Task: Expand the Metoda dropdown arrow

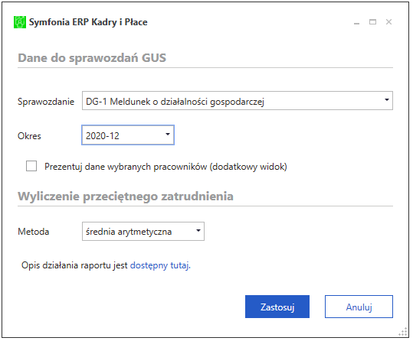Action: [x=198, y=231]
